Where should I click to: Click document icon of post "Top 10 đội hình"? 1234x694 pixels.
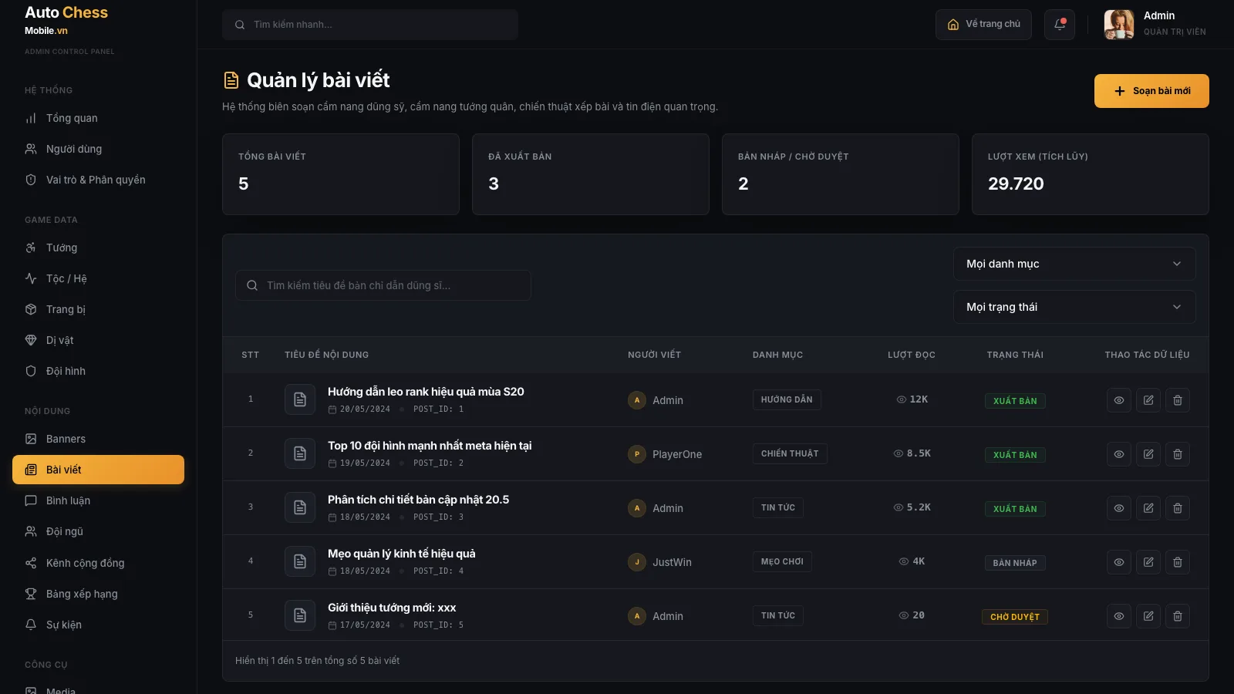coord(300,453)
